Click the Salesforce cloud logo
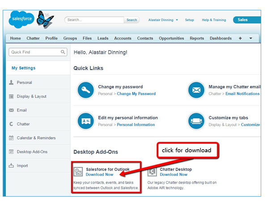Viewport: 267px width, 202px height. click(21, 19)
